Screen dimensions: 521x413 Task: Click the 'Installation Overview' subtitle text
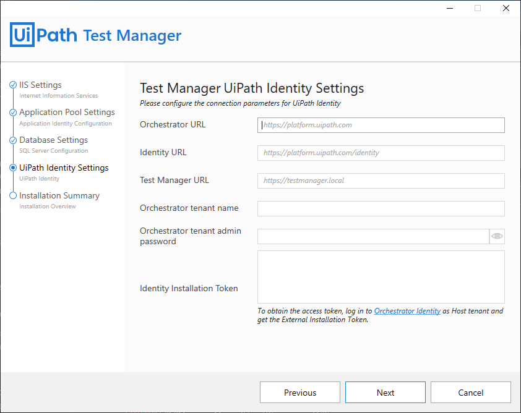click(48, 206)
